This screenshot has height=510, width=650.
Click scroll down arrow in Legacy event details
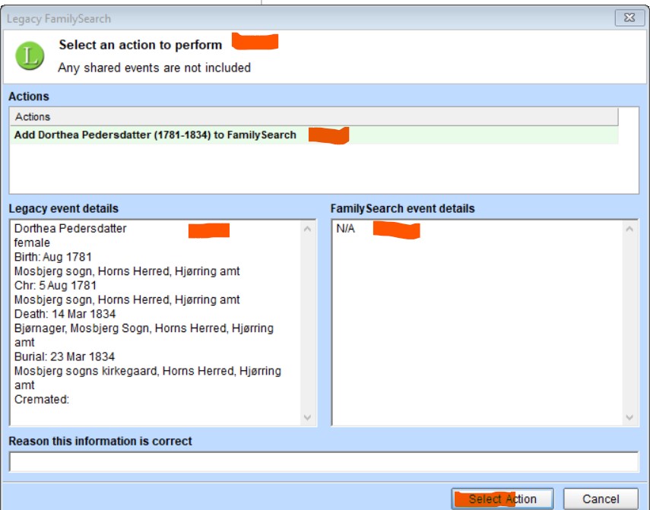[x=307, y=417]
